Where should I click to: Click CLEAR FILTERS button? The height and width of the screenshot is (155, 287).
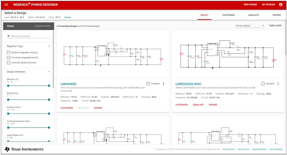pos(43,26)
